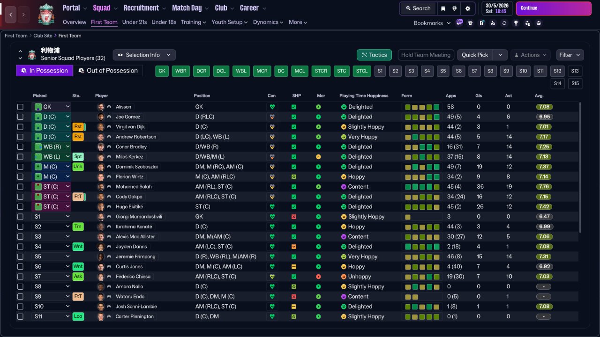Click the Rst status badge on Andrew Robertson
This screenshot has width=600, height=337.
coord(78,137)
